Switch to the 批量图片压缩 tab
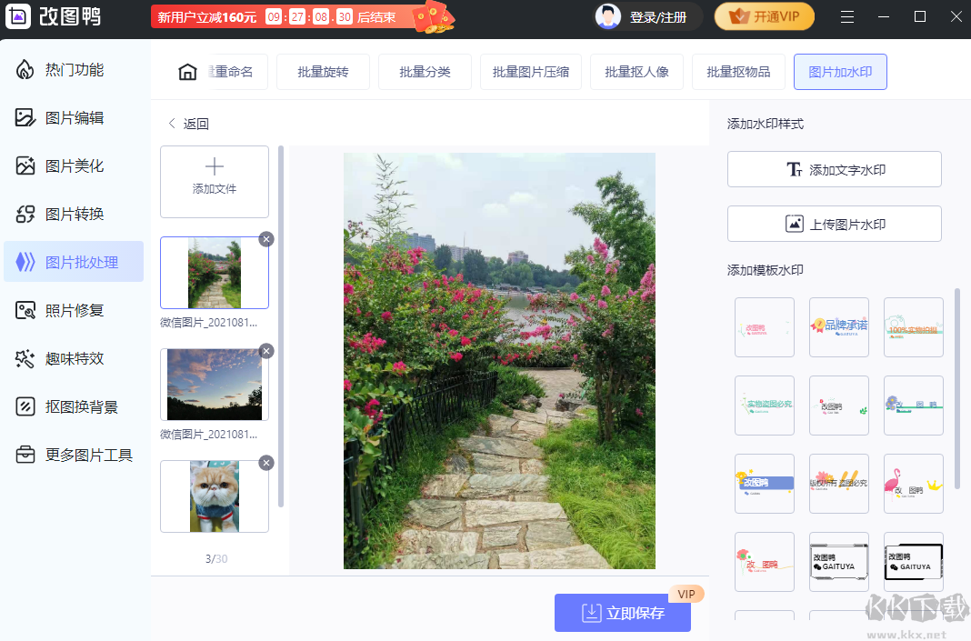Screen dimensions: 971x641 pyautogui.click(x=531, y=71)
